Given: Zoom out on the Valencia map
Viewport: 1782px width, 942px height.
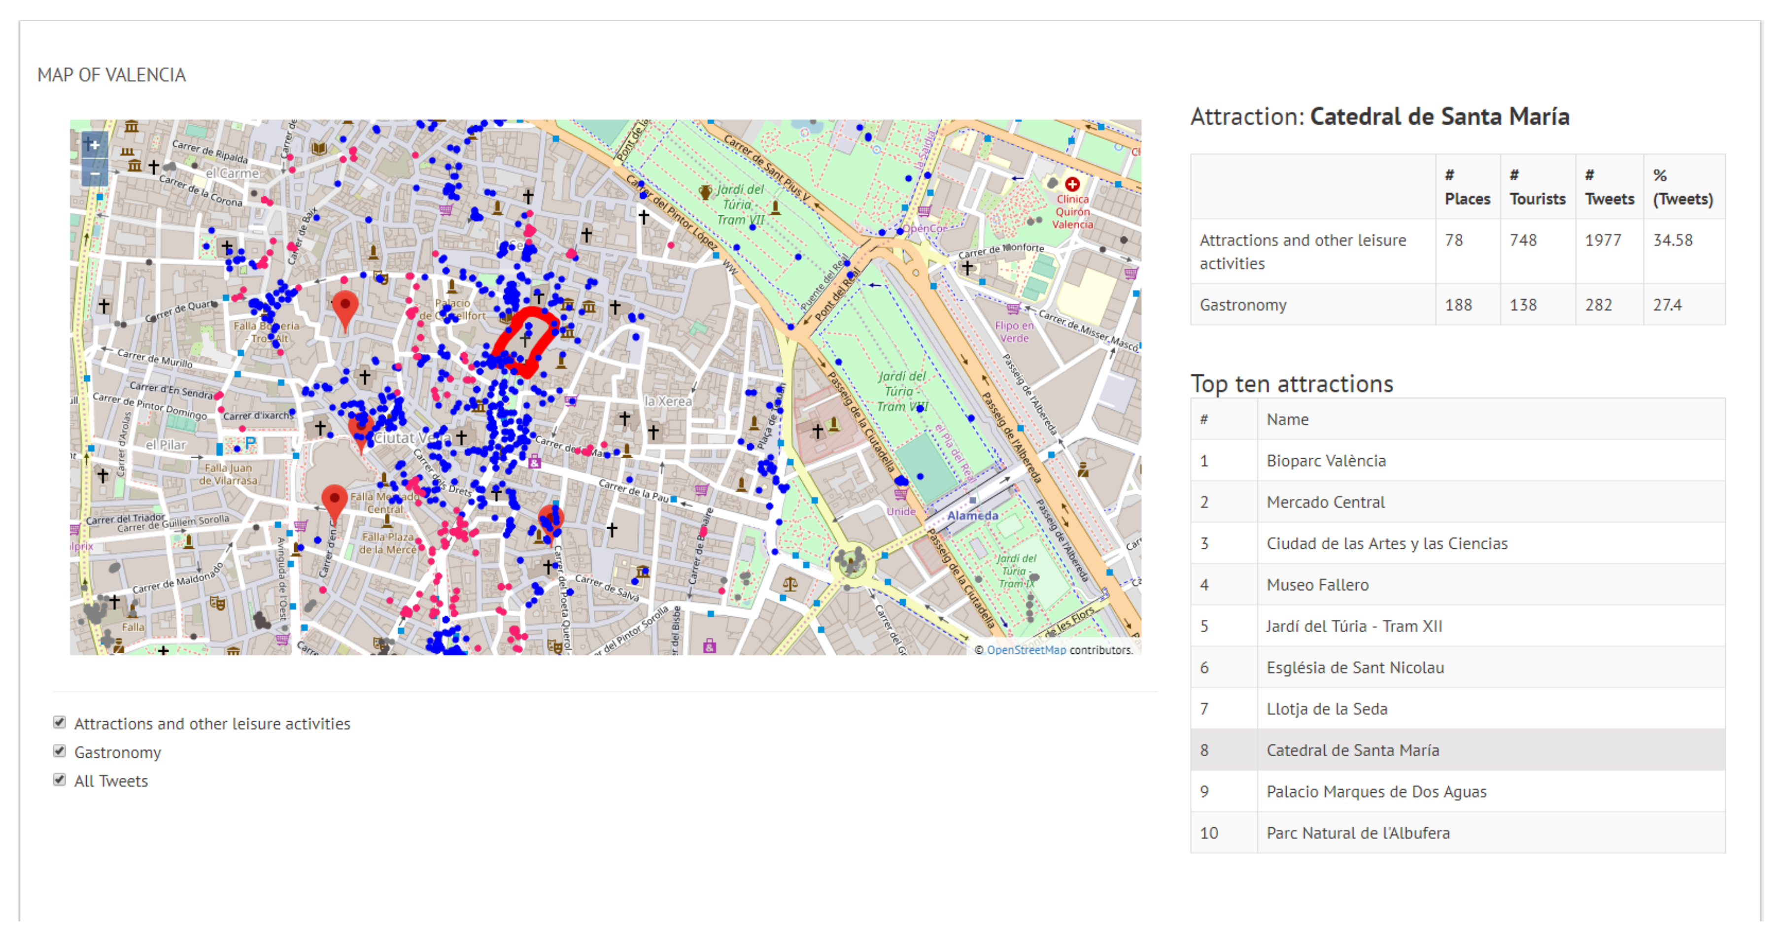Looking at the screenshot, I should click(95, 173).
